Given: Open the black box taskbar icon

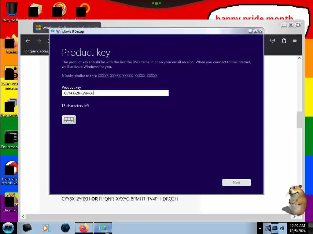Looking at the screenshot, I should 27,228.
